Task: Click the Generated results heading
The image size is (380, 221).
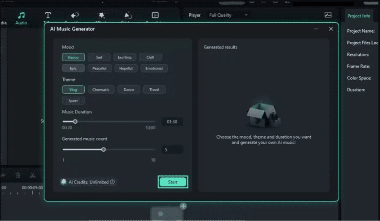Action: [x=220, y=47]
